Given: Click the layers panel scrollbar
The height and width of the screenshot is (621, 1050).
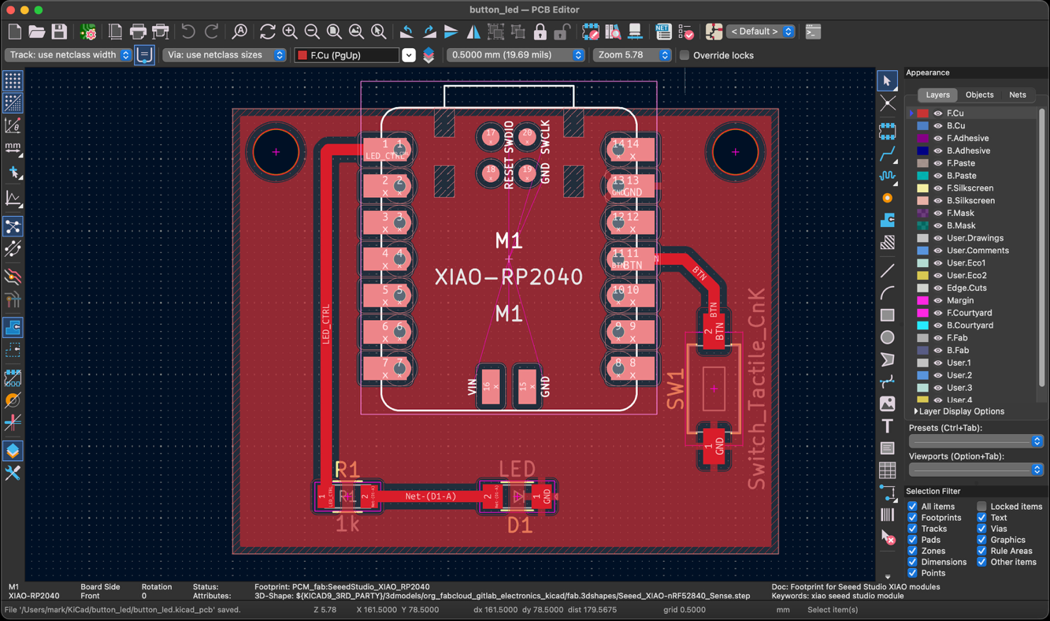Looking at the screenshot, I should pos(1042,248).
